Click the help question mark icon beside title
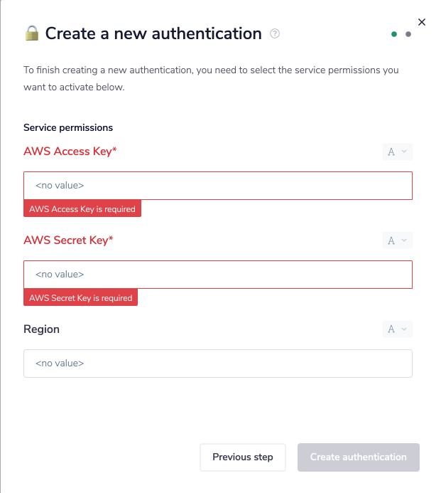Viewport: 441px width, 493px height. [276, 33]
